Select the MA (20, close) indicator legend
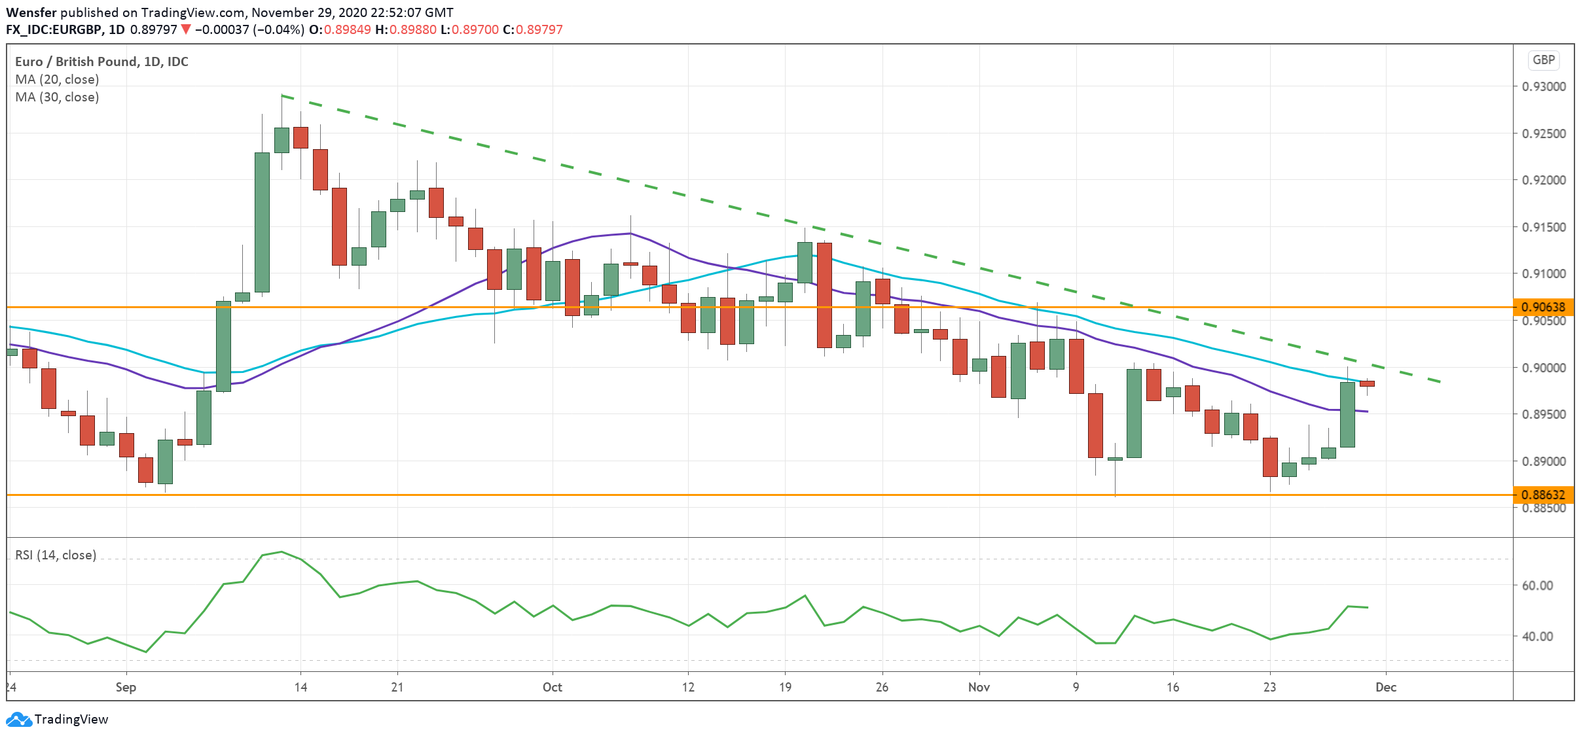This screenshot has width=1581, height=738. coord(57,79)
